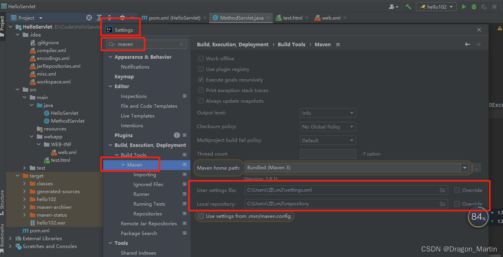The width and height of the screenshot is (503, 257).
Task: Click the maven search input field
Action: pos(146,44)
